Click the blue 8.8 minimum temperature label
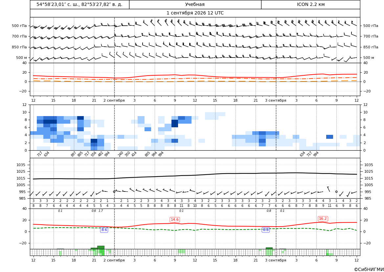 point(266,230)
